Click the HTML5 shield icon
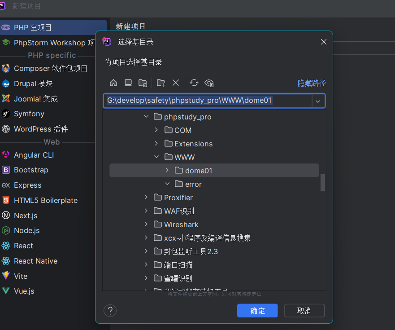395x330 pixels. 6,200
